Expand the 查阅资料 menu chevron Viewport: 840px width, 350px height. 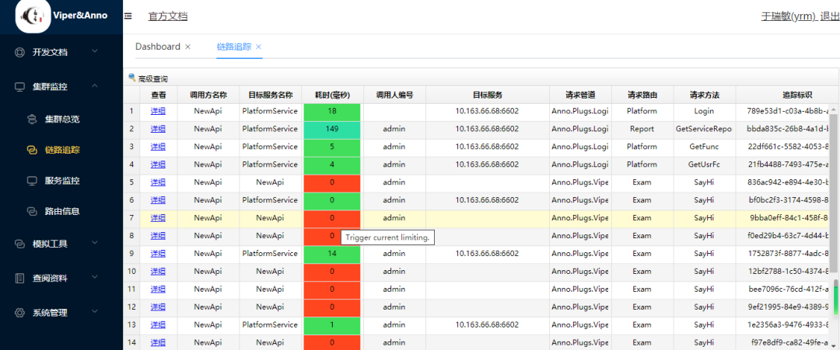[95, 277]
